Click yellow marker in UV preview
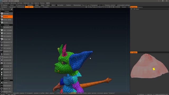Image resolution: width=169 pixels, height=95 pixels. pyautogui.click(x=154, y=69)
